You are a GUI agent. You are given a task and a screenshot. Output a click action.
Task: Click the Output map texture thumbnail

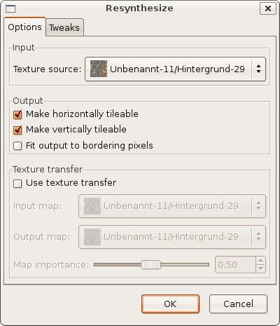coord(92,237)
